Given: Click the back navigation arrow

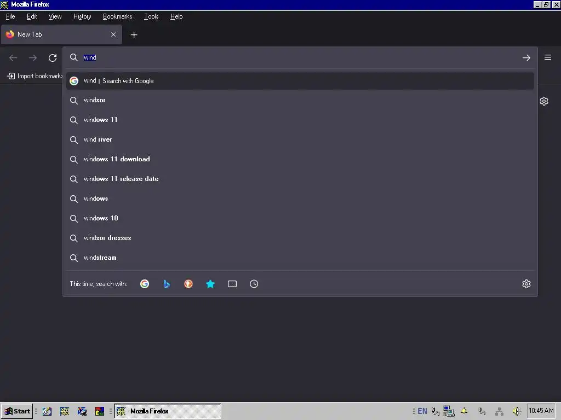Looking at the screenshot, I should point(13,57).
